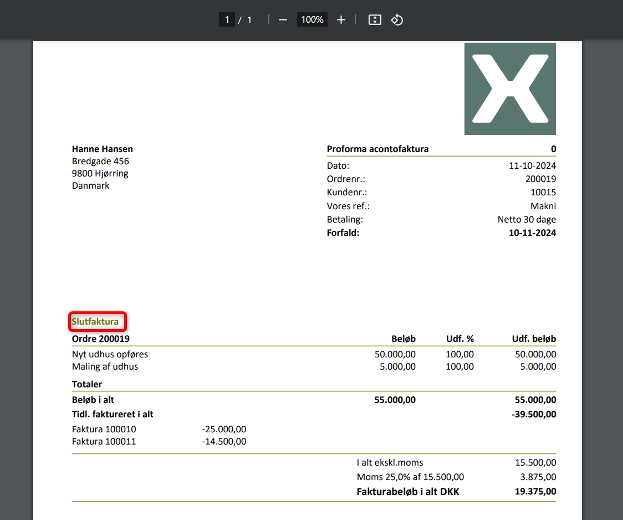Click the customer name Hanne Hansen
This screenshot has width=623, height=520.
tap(103, 149)
